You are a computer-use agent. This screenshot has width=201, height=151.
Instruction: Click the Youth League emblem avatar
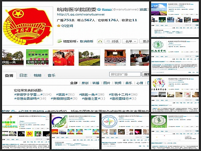coord(27,26)
